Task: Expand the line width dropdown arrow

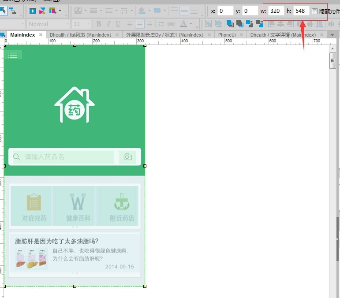Action: pos(101,10)
